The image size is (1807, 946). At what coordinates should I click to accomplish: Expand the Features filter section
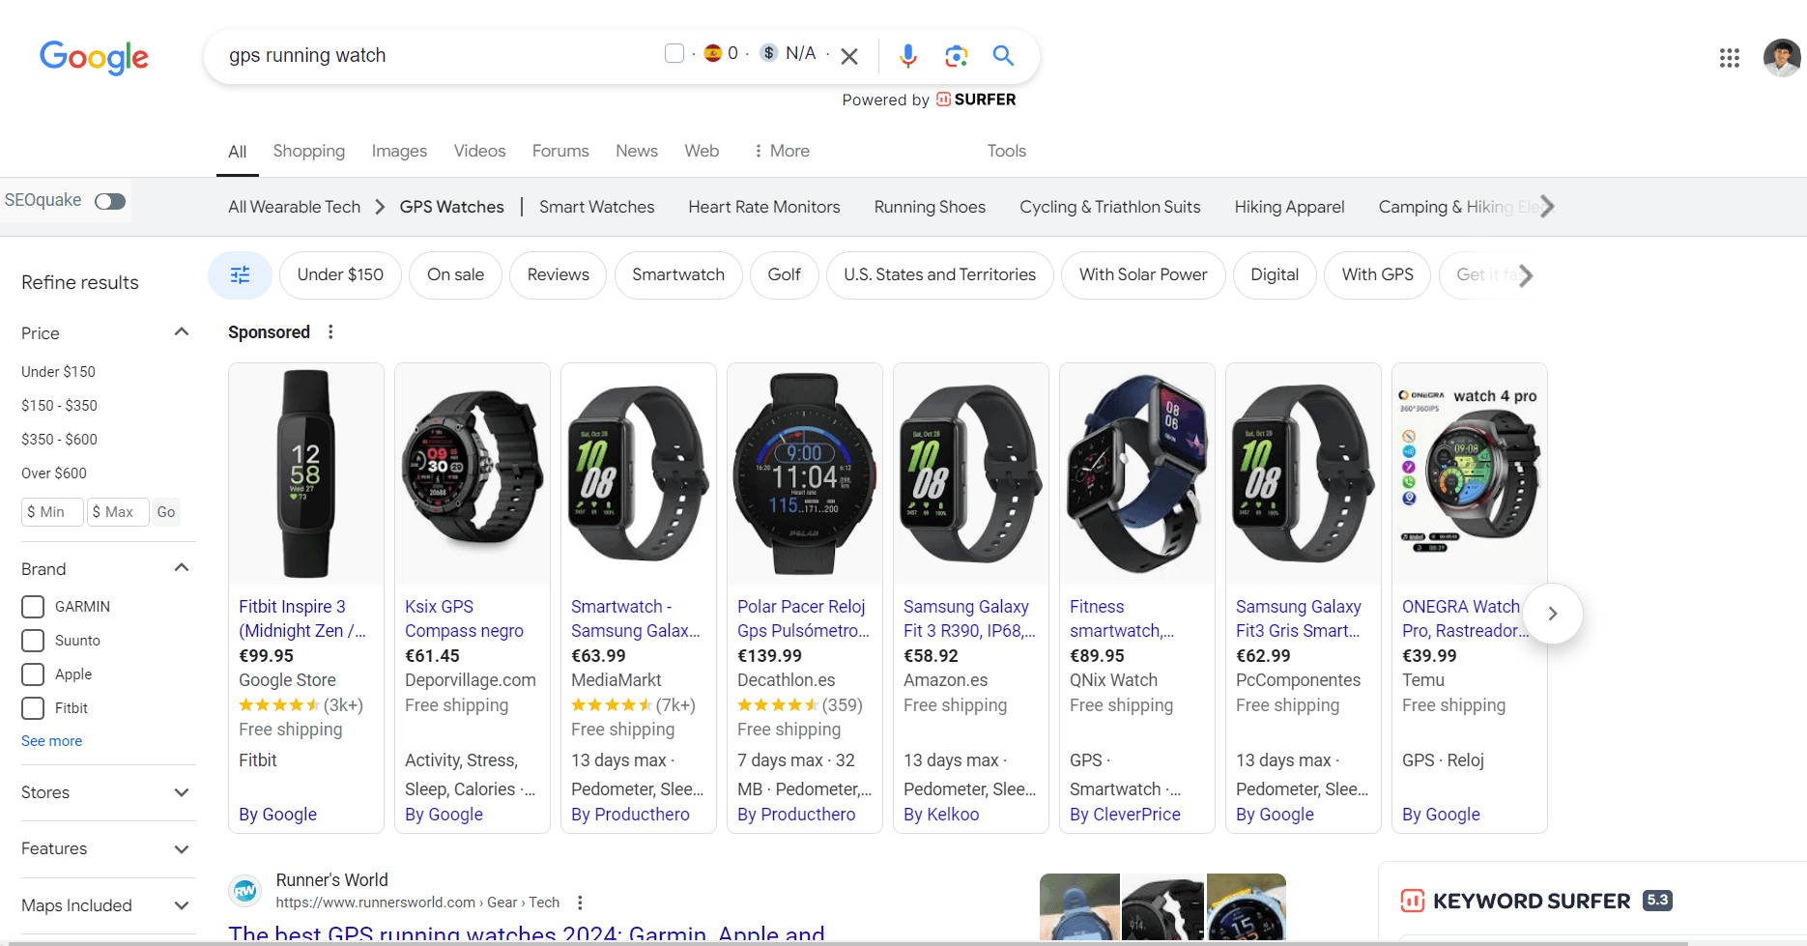click(182, 849)
